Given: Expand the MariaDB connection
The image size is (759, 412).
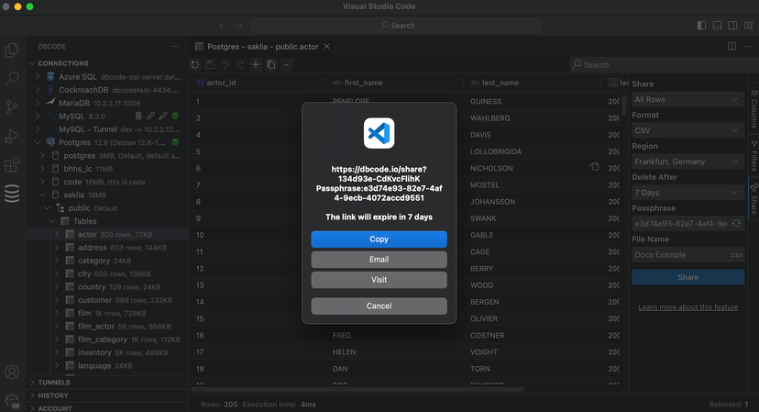Looking at the screenshot, I should click(38, 103).
